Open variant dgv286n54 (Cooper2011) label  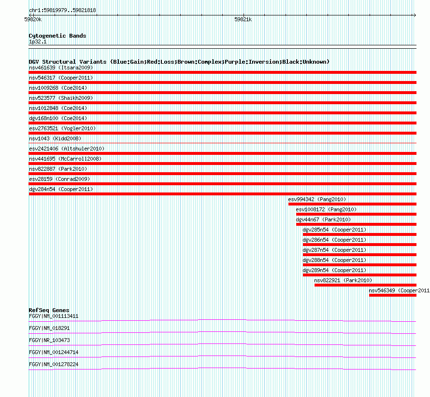point(334,240)
